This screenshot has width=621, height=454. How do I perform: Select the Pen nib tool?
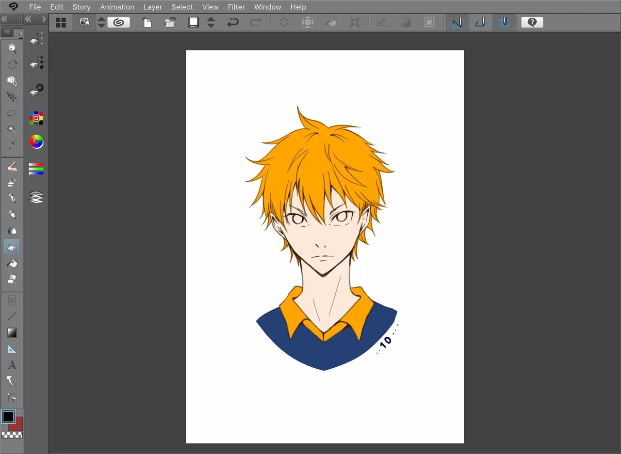(x=12, y=199)
